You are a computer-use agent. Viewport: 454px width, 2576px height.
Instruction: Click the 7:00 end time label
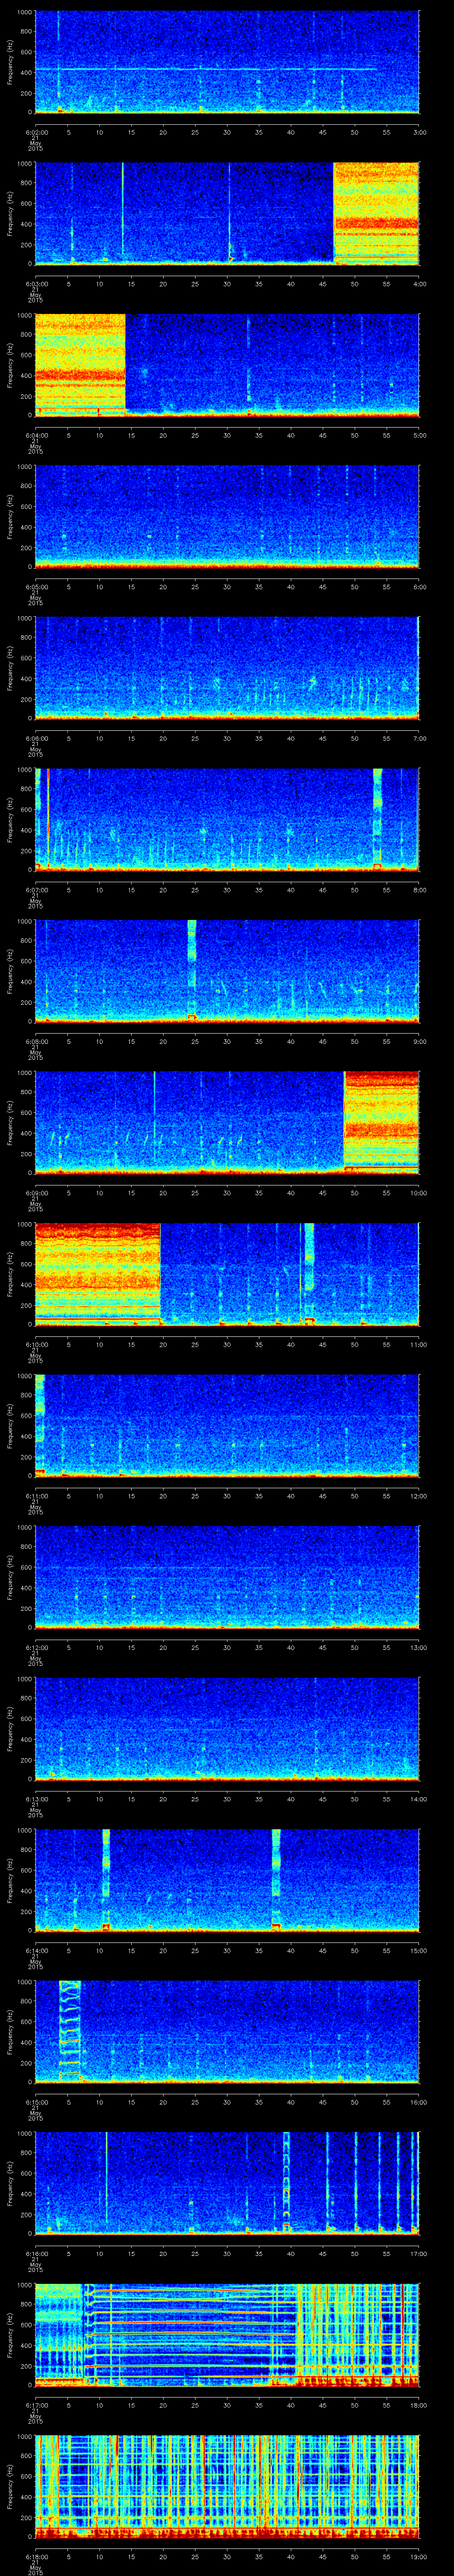(x=419, y=738)
